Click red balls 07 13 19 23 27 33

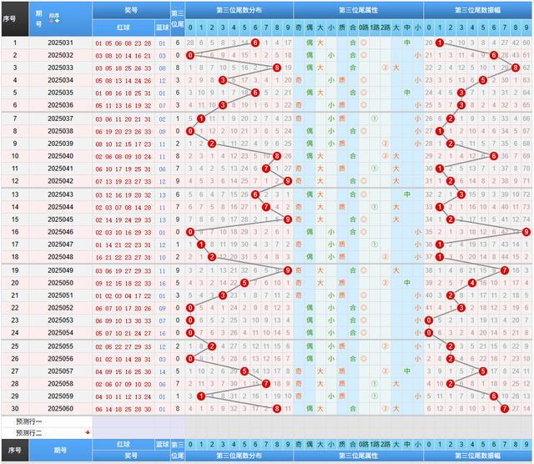[x=123, y=182]
